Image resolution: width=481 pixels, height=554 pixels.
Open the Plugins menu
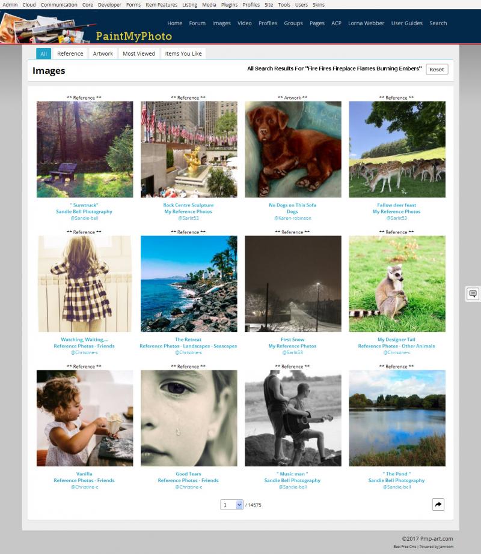(229, 5)
